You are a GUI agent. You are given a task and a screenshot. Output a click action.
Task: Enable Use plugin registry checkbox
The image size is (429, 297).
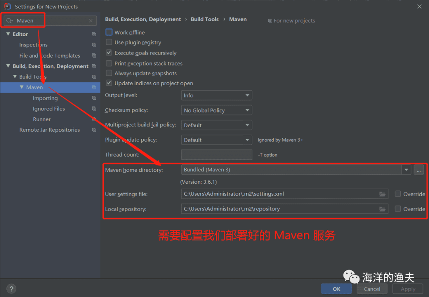109,42
